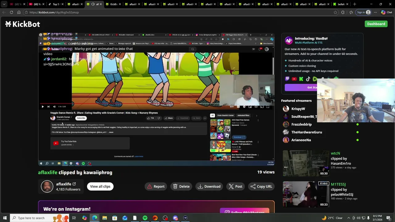Open the browser extensions icon
Image resolution: width=395 pixels, height=222 pixels.
tap(343, 12)
